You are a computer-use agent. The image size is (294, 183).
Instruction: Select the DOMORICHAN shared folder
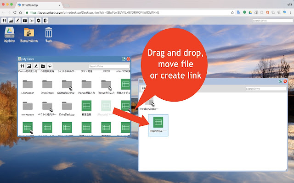pyautogui.click(x=67, y=87)
